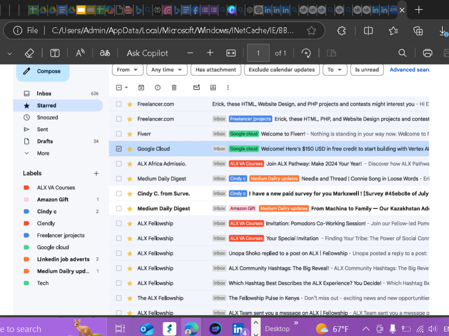Open the select-all dropdown arrow

[126, 88]
